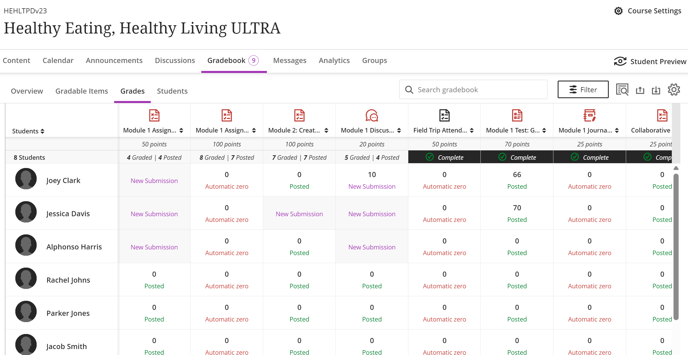
Task: Open the gradebook settings gear icon
Action: (x=674, y=90)
